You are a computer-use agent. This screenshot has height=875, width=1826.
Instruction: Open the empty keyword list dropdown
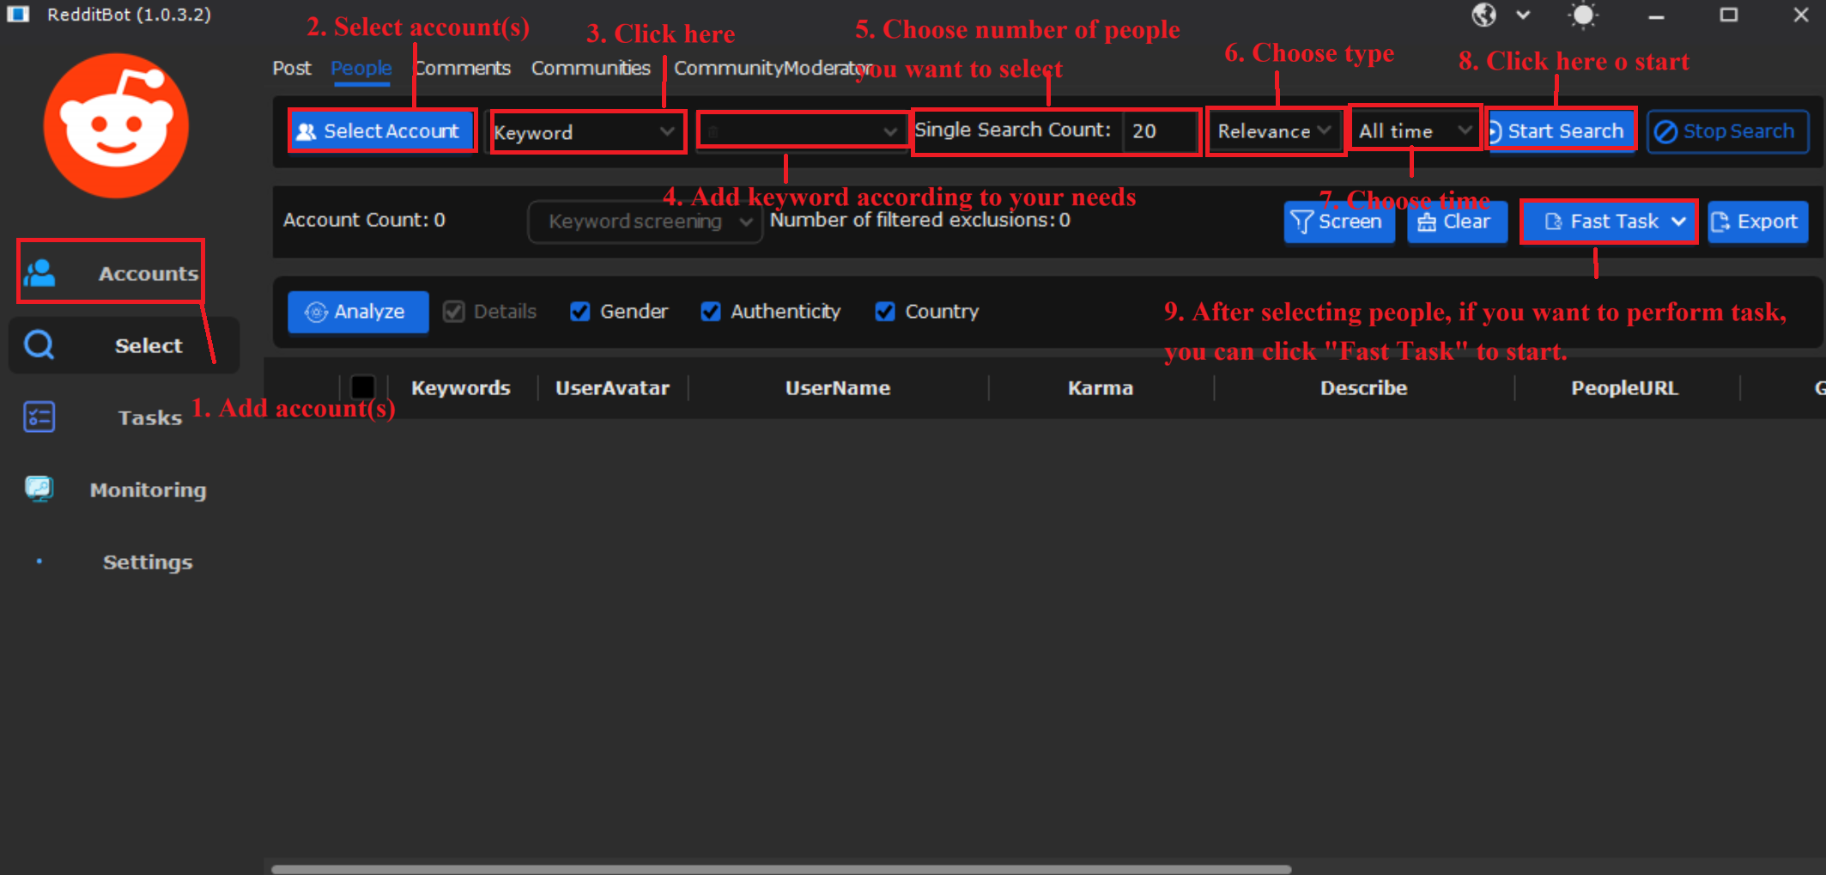[801, 131]
